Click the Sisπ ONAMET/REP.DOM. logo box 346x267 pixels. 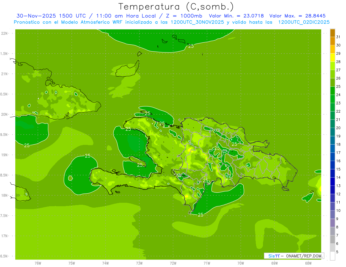(294, 256)
